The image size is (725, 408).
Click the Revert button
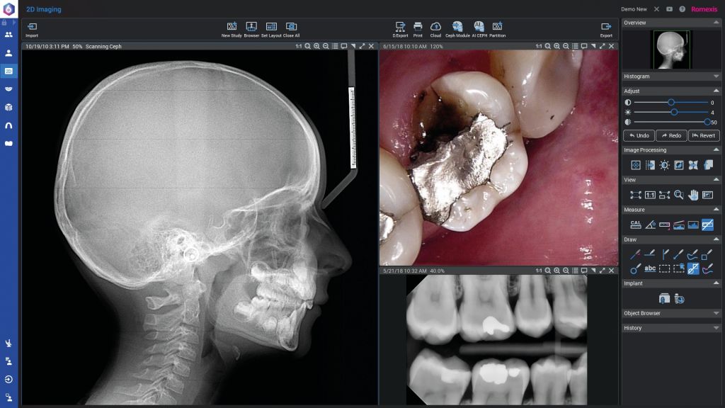point(704,135)
